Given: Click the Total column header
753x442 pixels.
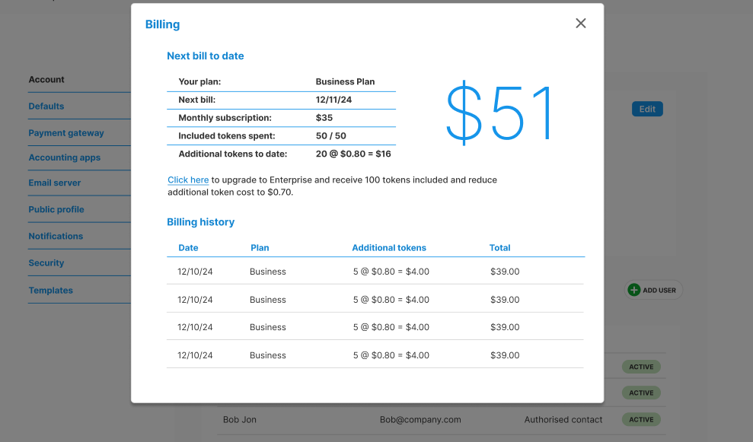Looking at the screenshot, I should [500, 248].
